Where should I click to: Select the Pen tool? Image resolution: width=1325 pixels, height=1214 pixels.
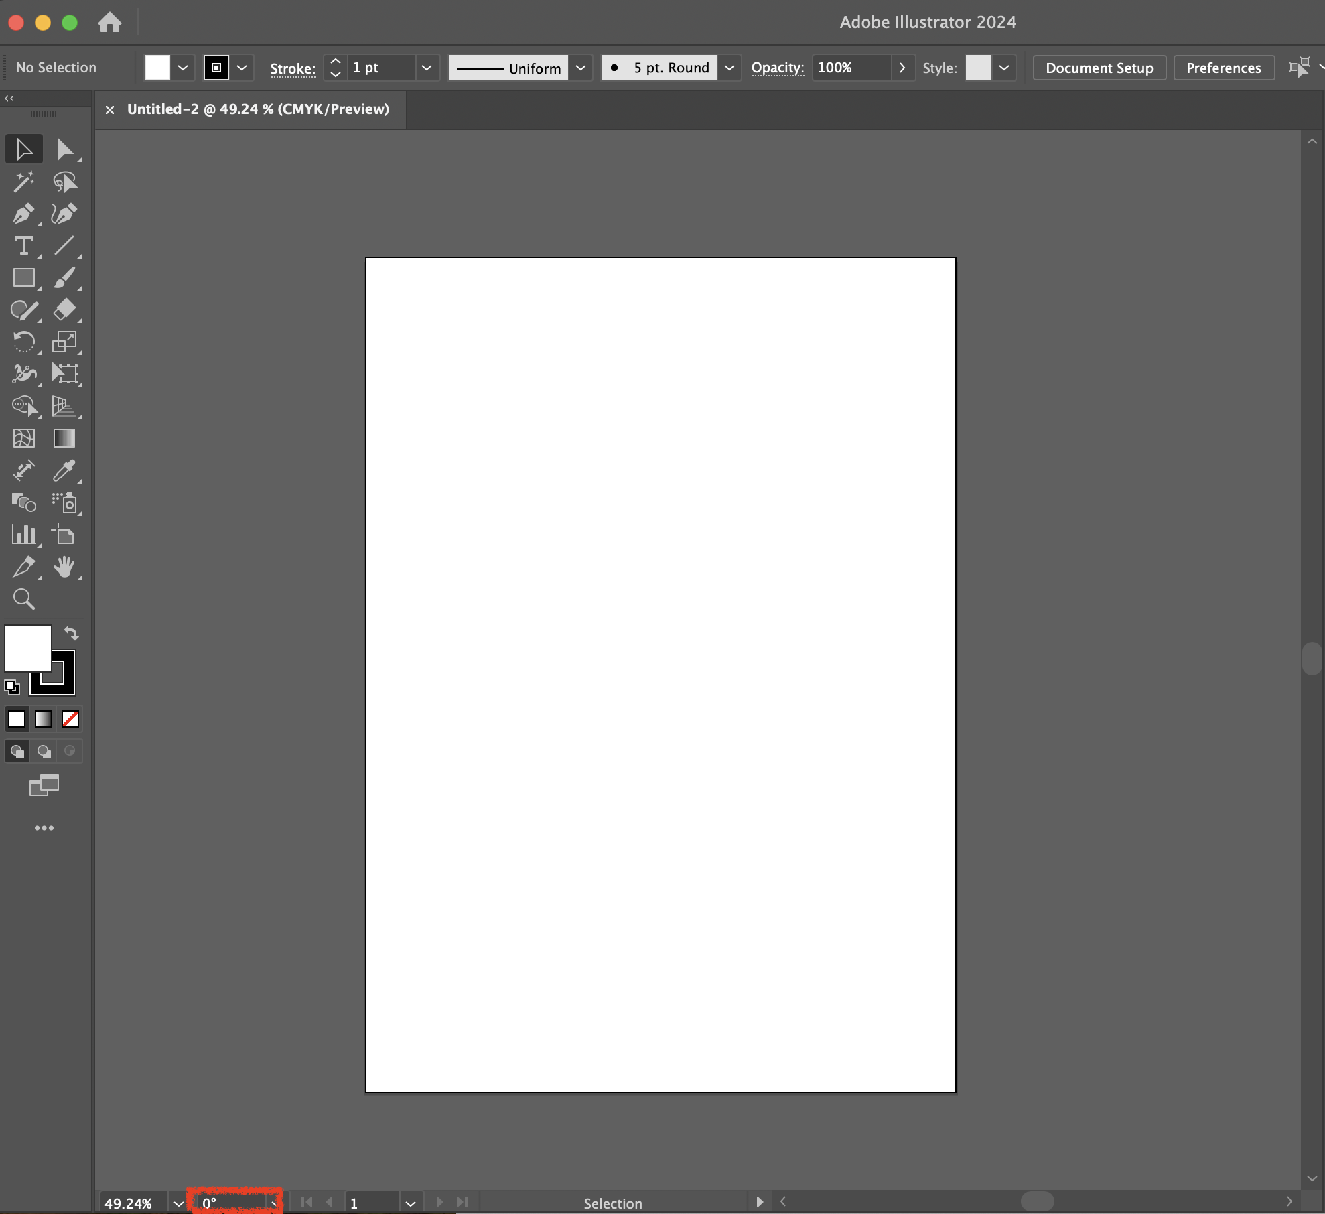23,214
